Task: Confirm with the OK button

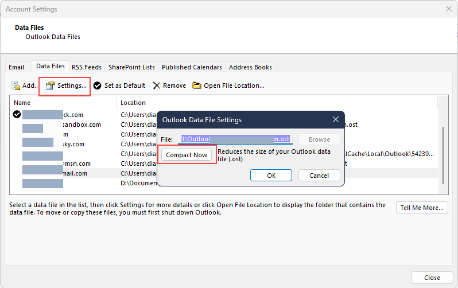Action: pos(271,176)
